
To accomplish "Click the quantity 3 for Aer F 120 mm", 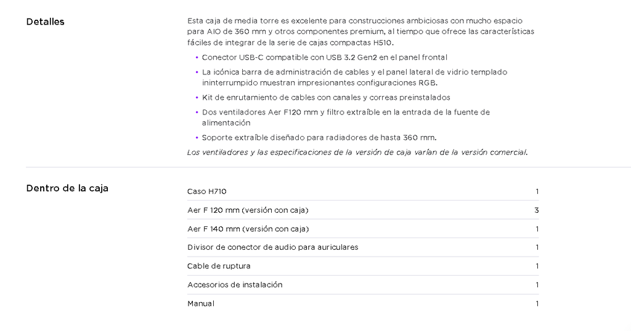I will pos(537,210).
